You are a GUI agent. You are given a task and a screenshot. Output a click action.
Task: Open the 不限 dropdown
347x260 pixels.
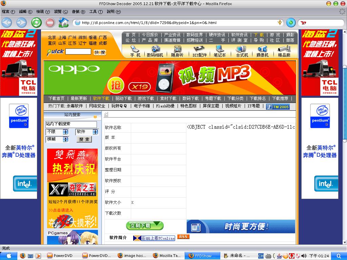(57, 132)
